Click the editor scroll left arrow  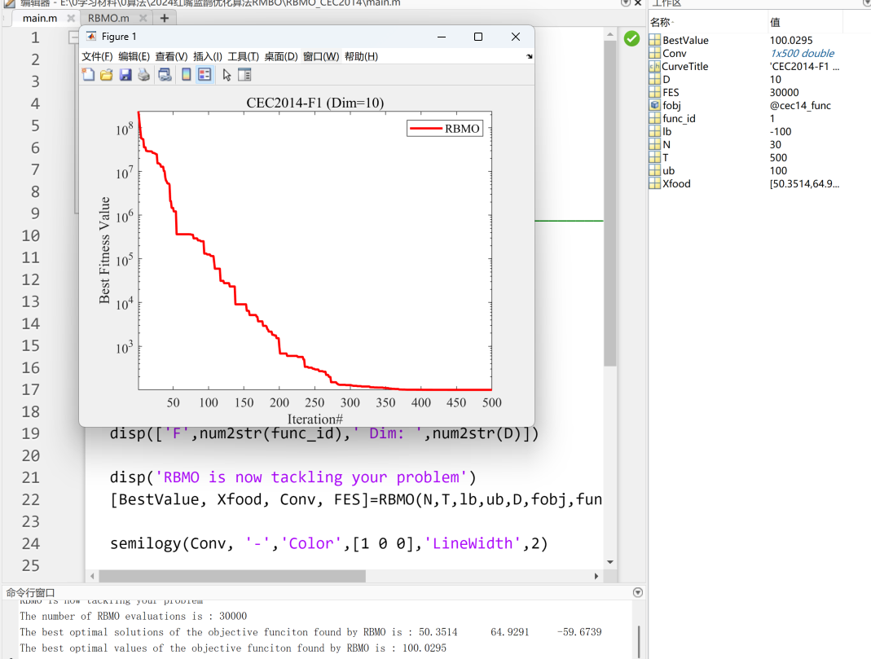coord(92,576)
